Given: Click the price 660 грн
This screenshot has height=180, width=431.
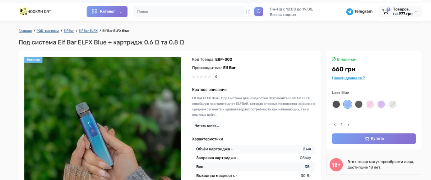Looking at the screenshot, I should (x=343, y=69).
